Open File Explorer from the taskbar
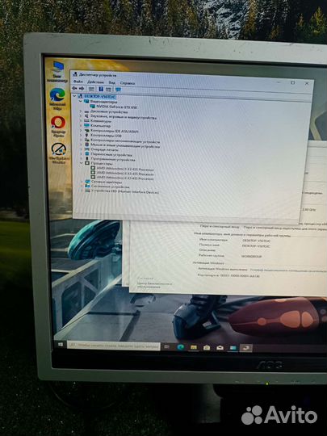This screenshot has width=327, height=436. pos(194,347)
